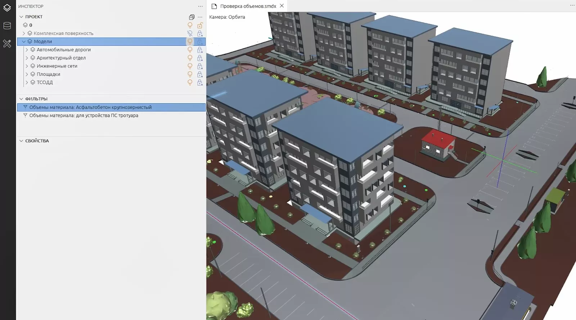
Task: Click the lock icon for layer 0
Action: tap(200, 25)
